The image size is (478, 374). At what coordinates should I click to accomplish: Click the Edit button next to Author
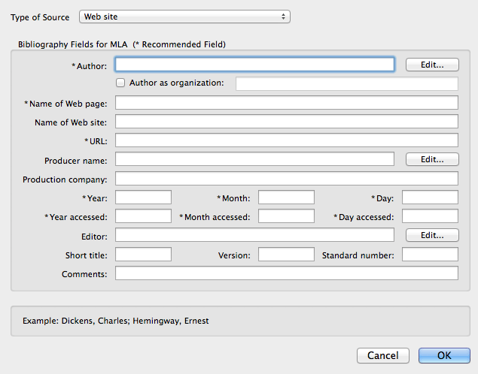click(x=431, y=65)
